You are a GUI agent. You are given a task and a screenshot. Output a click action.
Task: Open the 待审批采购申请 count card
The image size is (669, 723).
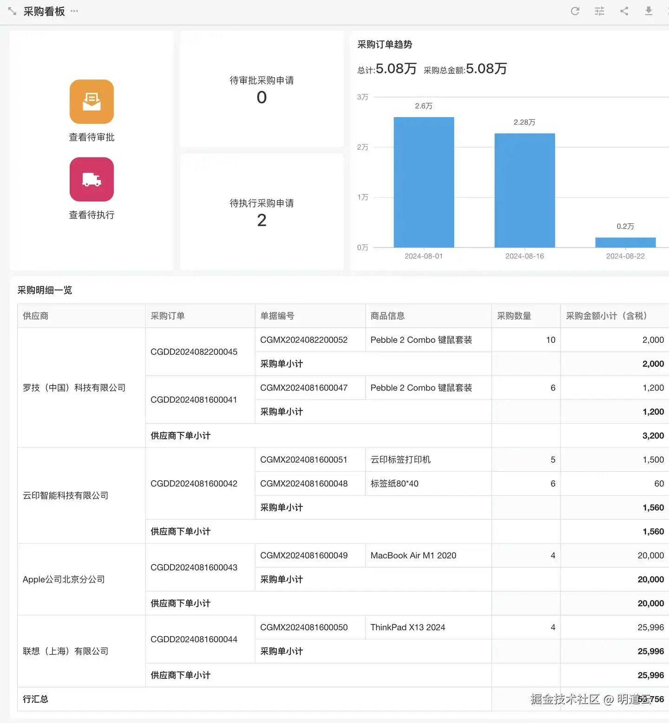262,89
